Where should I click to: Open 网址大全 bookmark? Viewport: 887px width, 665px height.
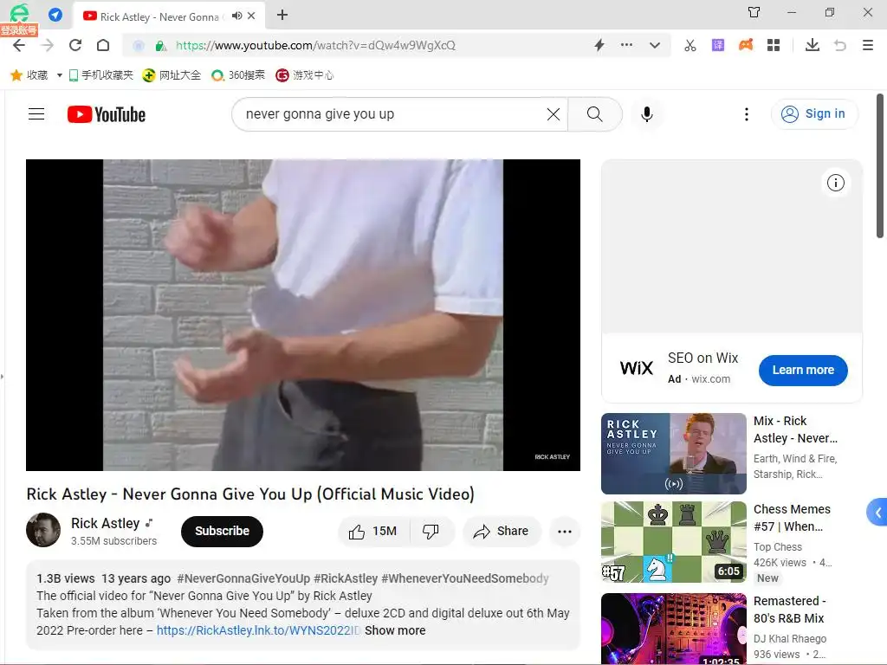point(172,75)
